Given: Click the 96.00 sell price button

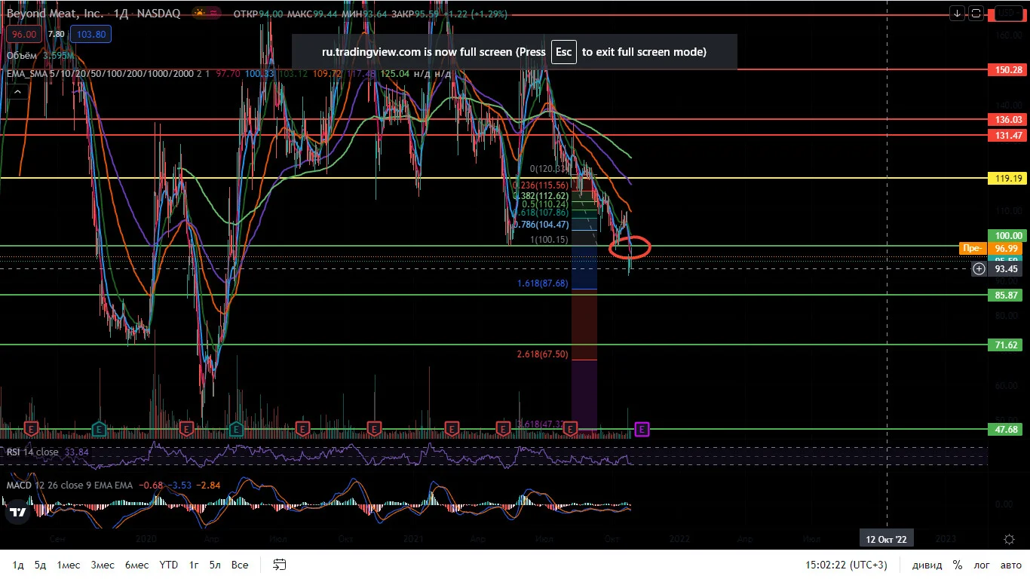Looking at the screenshot, I should [x=24, y=34].
